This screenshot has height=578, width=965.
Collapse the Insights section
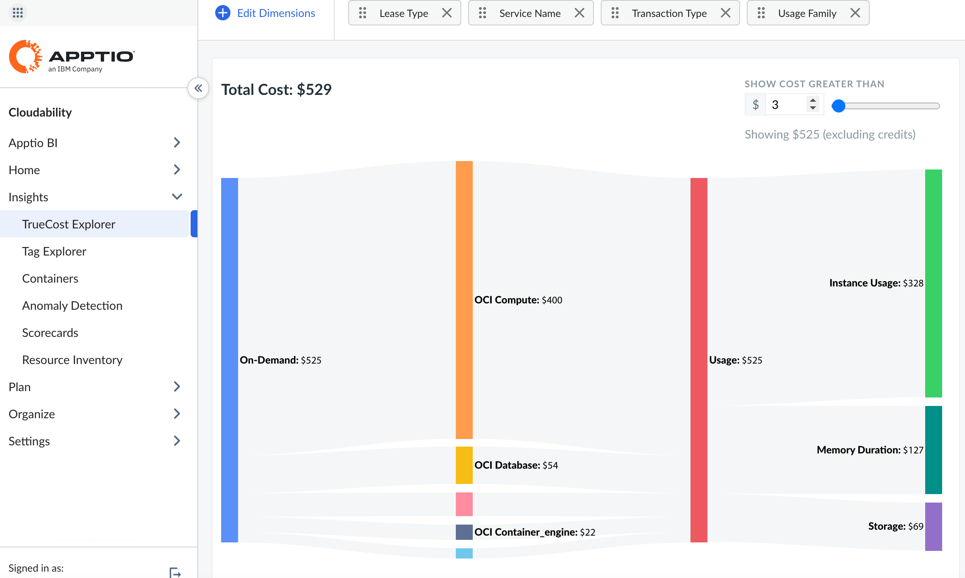click(x=177, y=196)
